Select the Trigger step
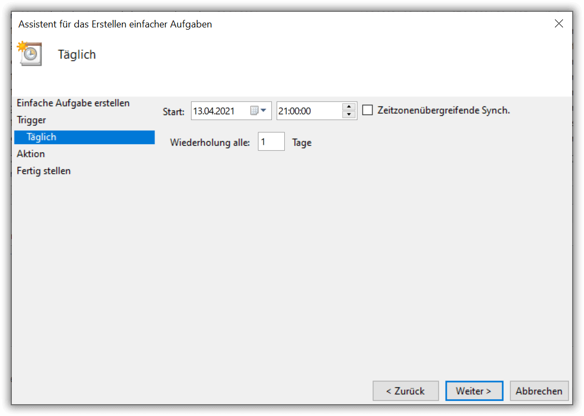This screenshot has height=416, width=584. click(x=31, y=121)
